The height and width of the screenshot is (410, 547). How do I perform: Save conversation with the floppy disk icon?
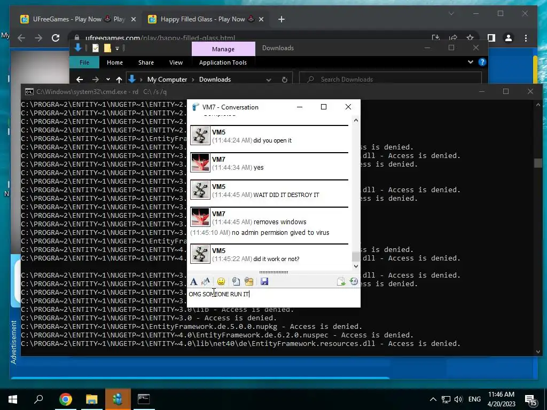(x=264, y=281)
